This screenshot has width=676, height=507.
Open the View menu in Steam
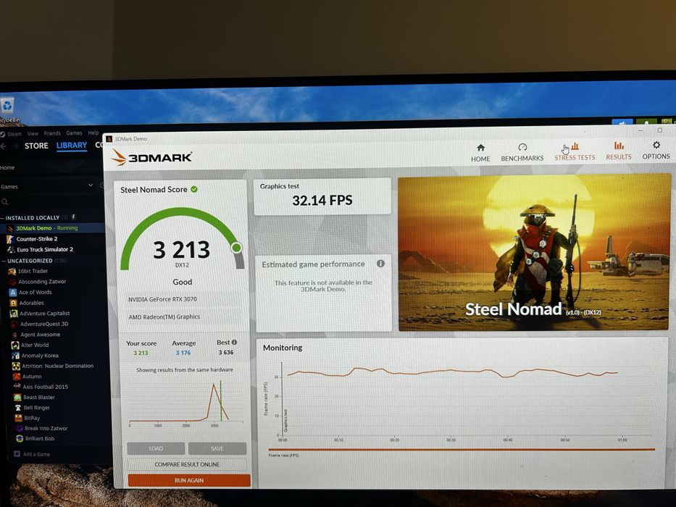point(33,134)
